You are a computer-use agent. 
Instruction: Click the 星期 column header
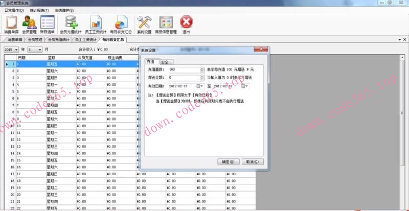click(61, 58)
